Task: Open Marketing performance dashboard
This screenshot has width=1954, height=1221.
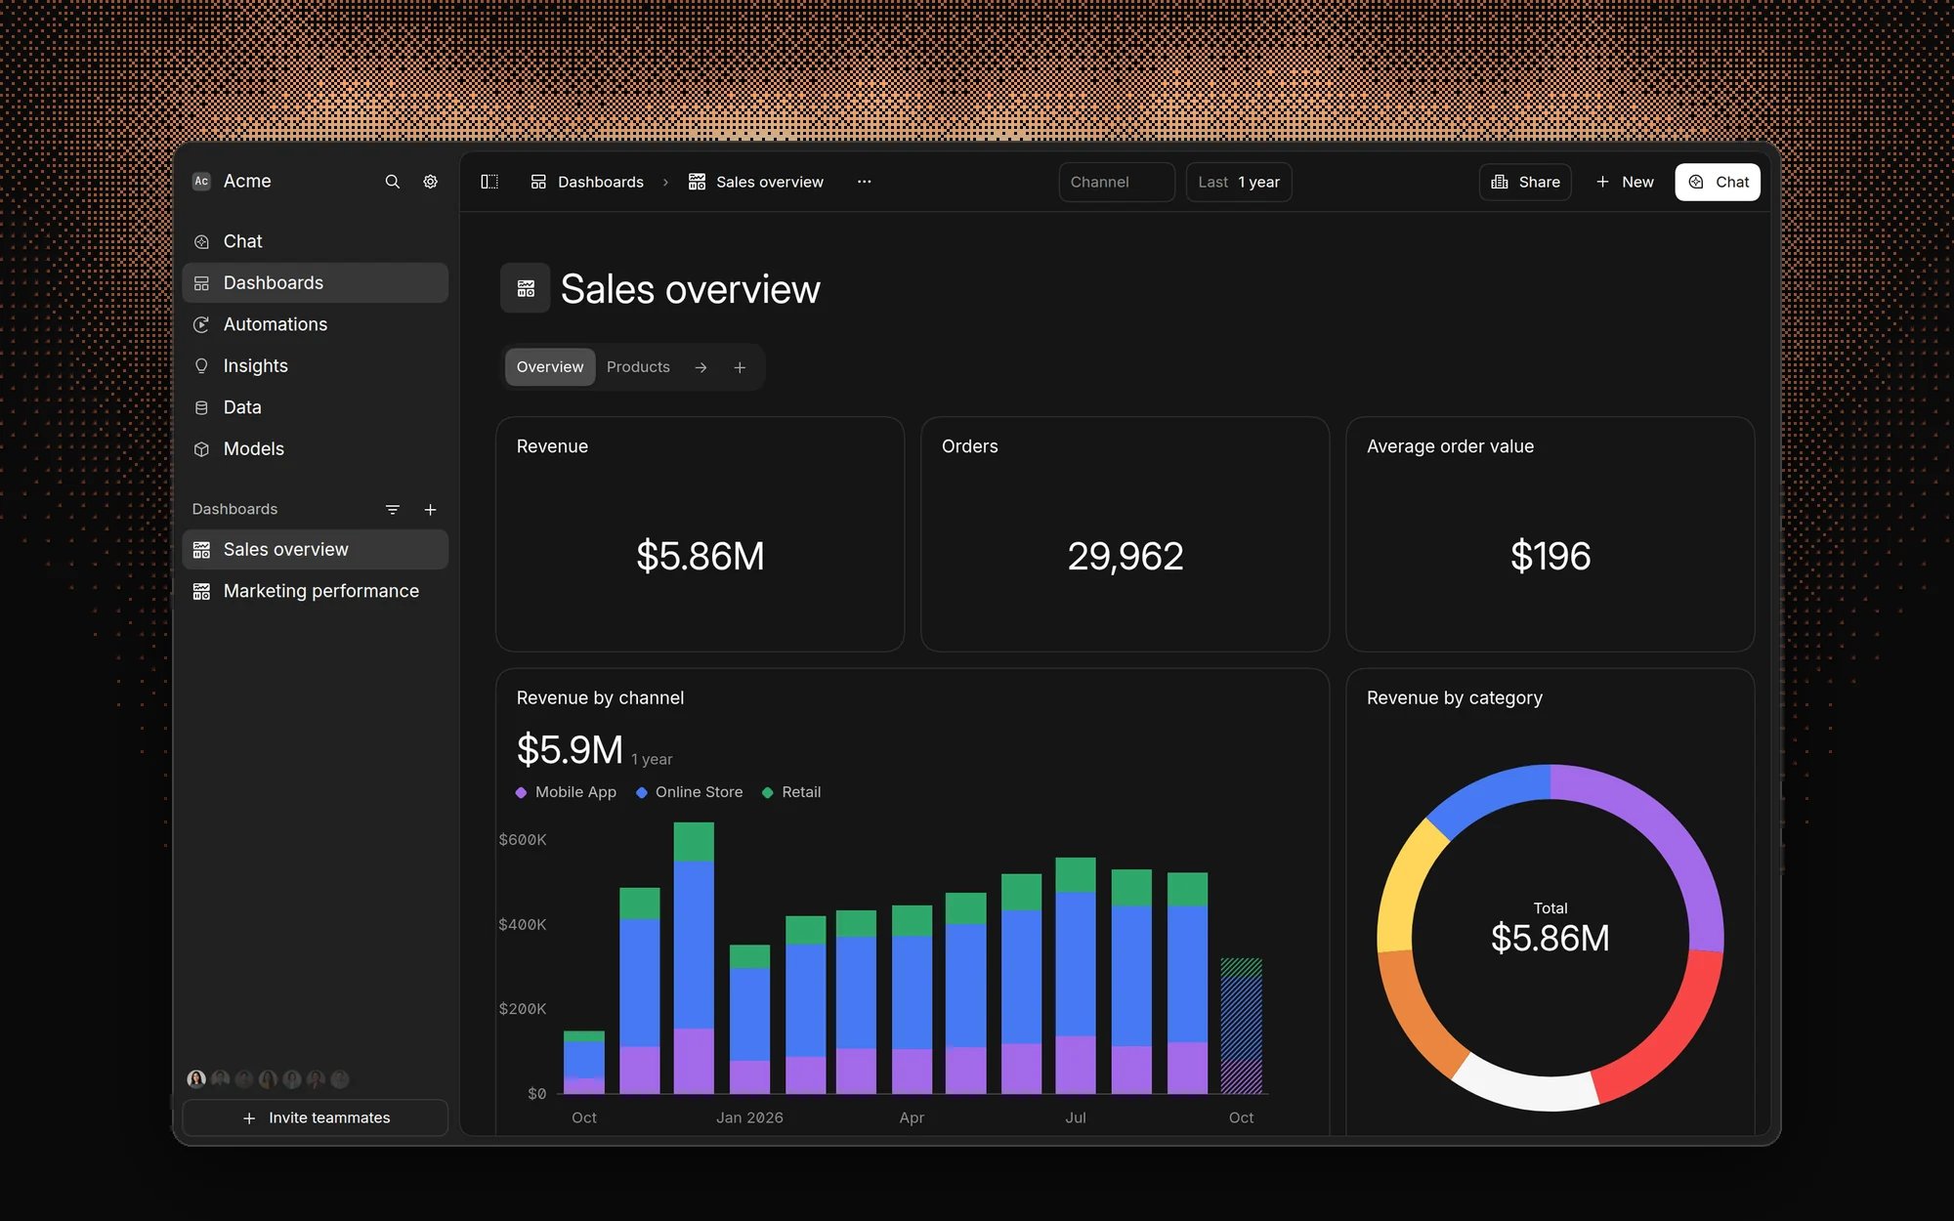Action: pos(315,591)
